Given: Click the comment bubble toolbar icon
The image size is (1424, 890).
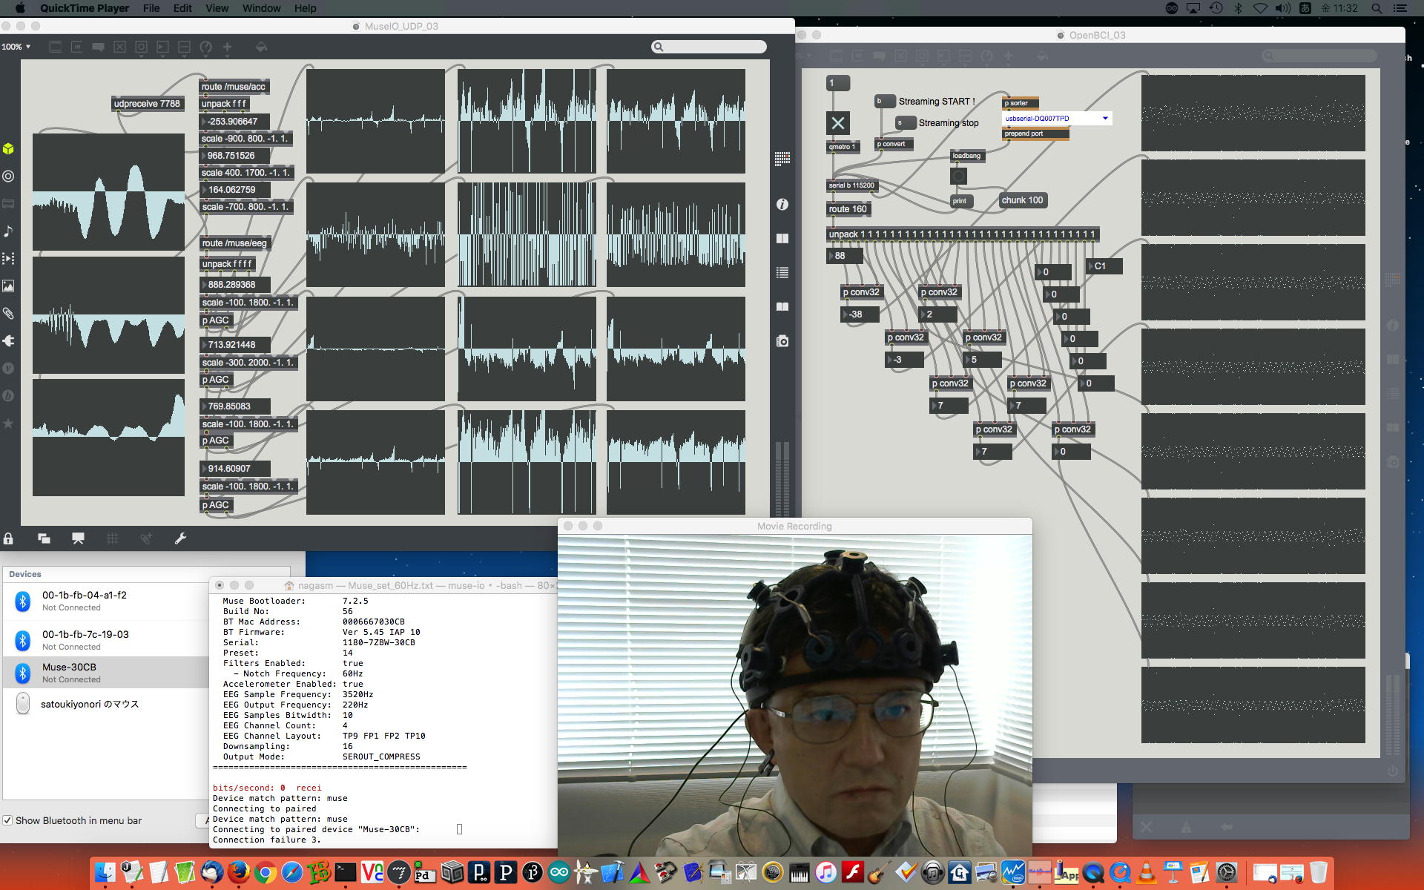Looking at the screenshot, I should [98, 47].
